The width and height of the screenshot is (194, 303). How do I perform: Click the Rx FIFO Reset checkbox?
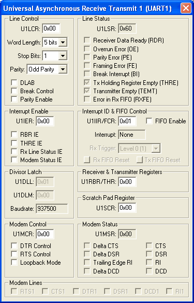[87, 160]
